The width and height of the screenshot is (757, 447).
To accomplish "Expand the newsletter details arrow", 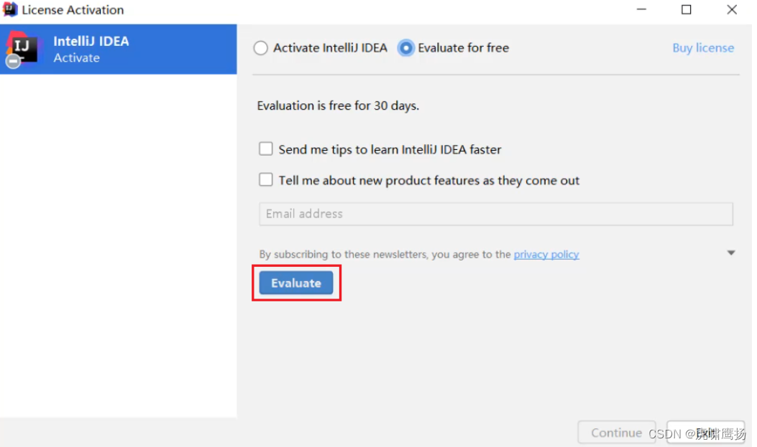I will click(x=731, y=253).
